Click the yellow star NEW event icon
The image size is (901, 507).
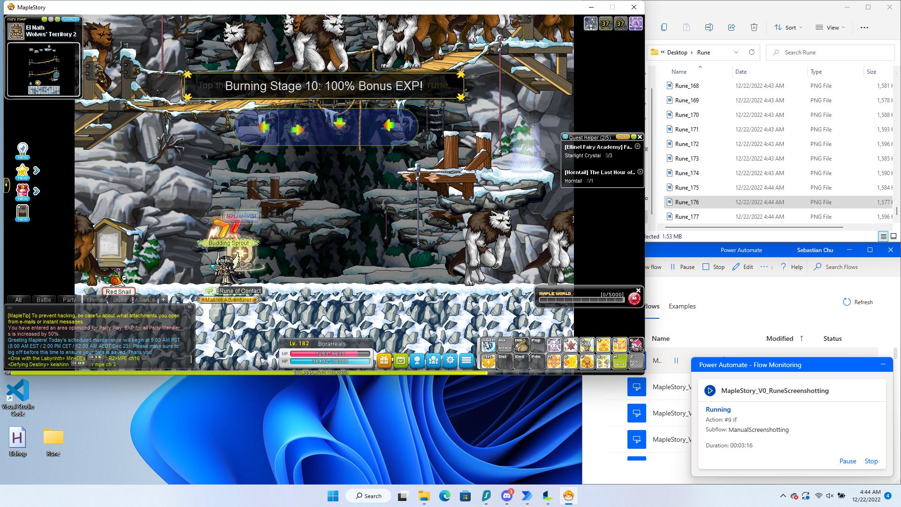(x=23, y=171)
